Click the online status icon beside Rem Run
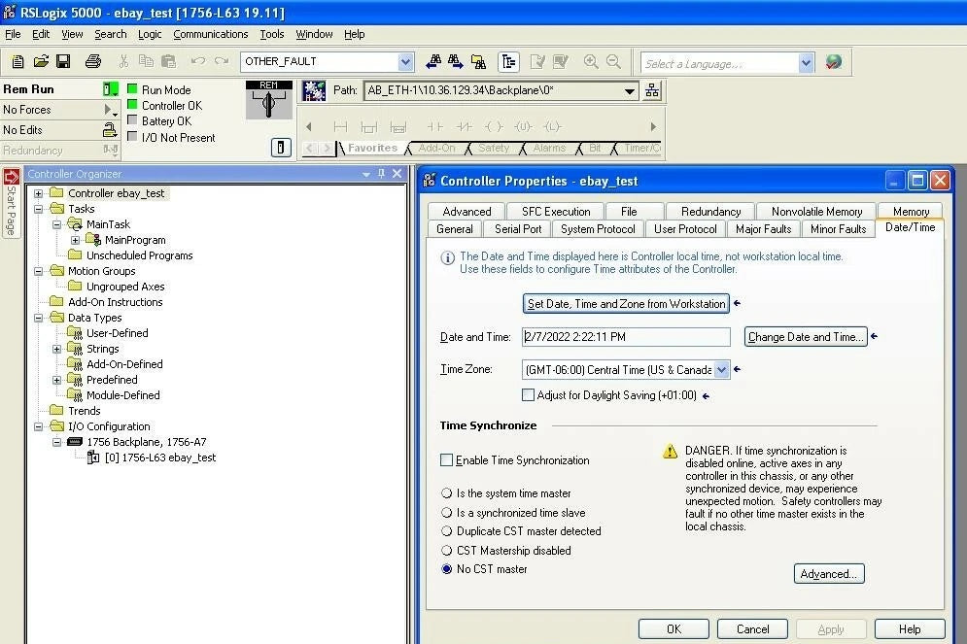 pyautogui.click(x=111, y=89)
